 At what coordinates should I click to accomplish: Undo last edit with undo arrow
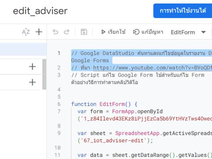[55, 32]
